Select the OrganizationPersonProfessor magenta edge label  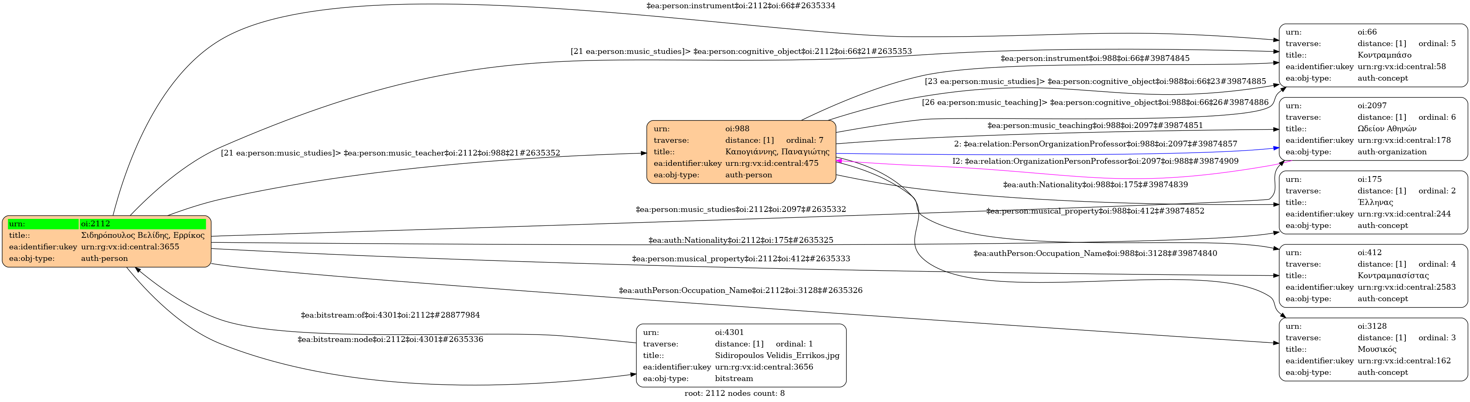[x=1095, y=162]
